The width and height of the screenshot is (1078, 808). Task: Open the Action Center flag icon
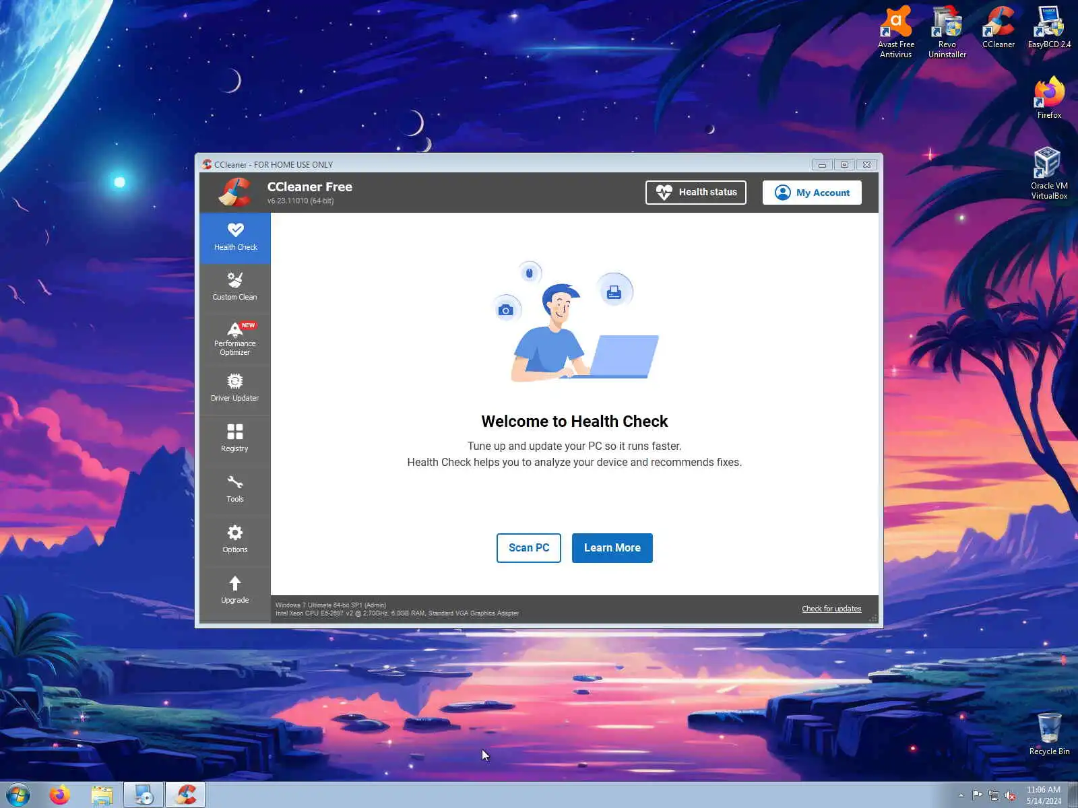click(977, 795)
